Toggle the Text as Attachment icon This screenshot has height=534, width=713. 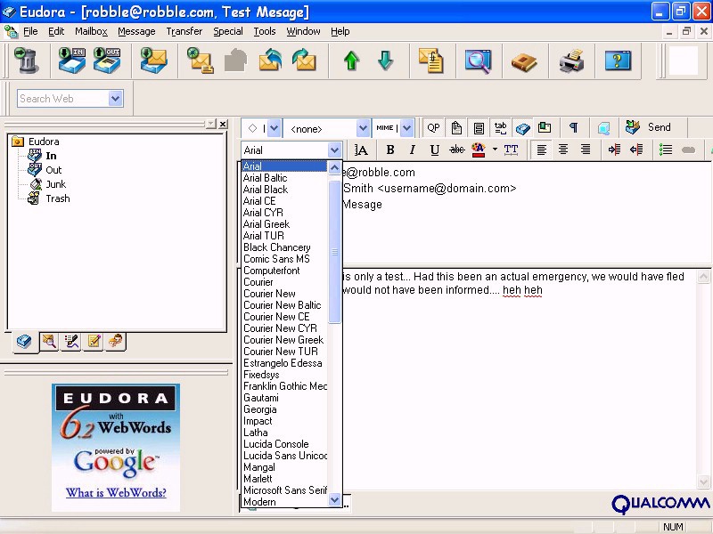[x=456, y=128]
